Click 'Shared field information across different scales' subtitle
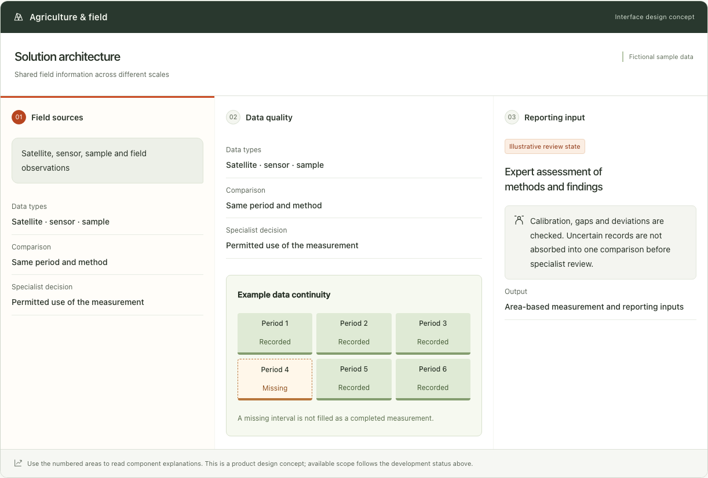708x478 pixels. tap(92, 75)
